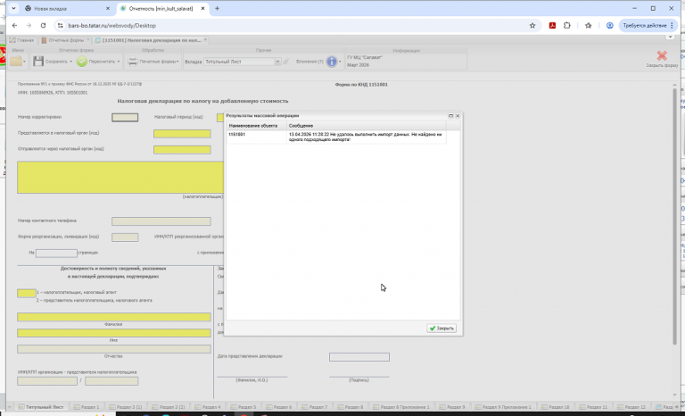
Task: Close the Отчетные формы tab
Action: click(87, 40)
